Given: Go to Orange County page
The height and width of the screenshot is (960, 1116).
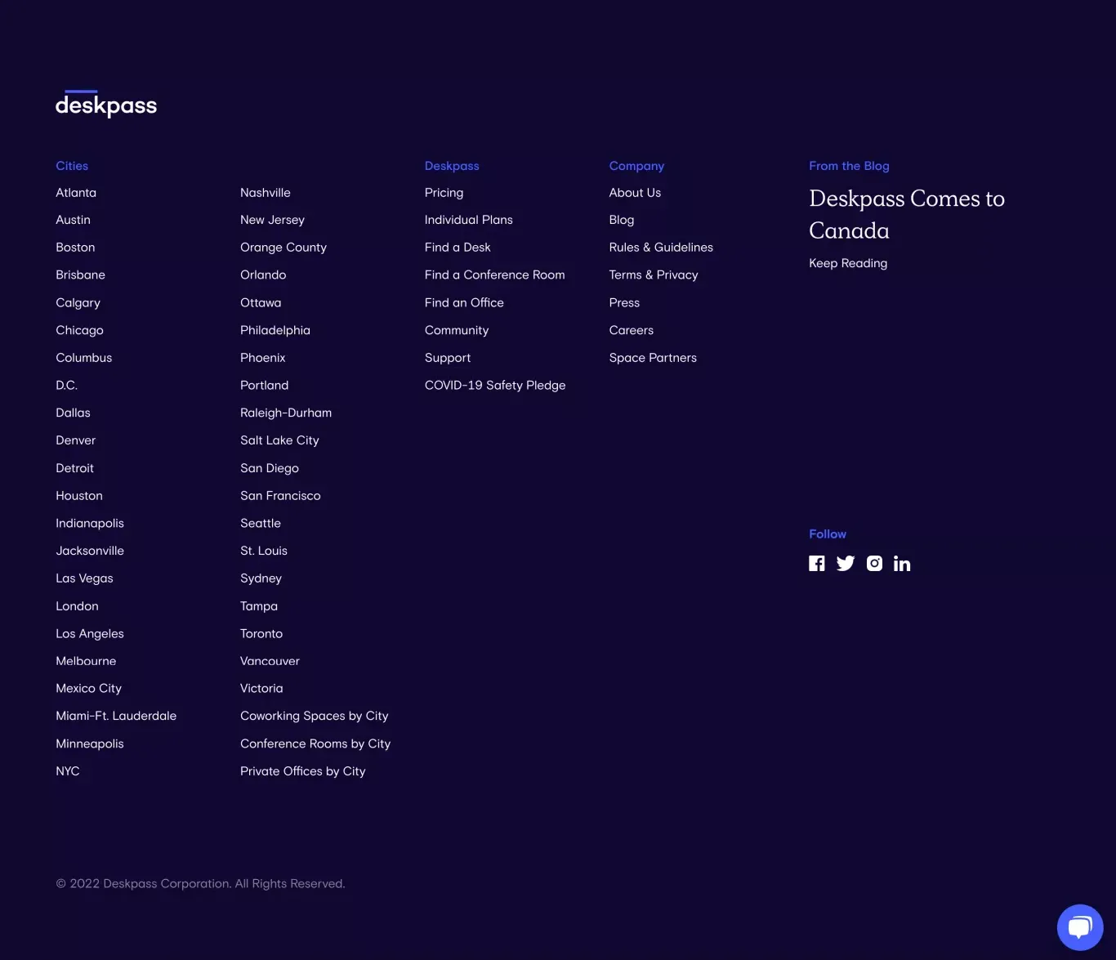Looking at the screenshot, I should (x=283, y=248).
